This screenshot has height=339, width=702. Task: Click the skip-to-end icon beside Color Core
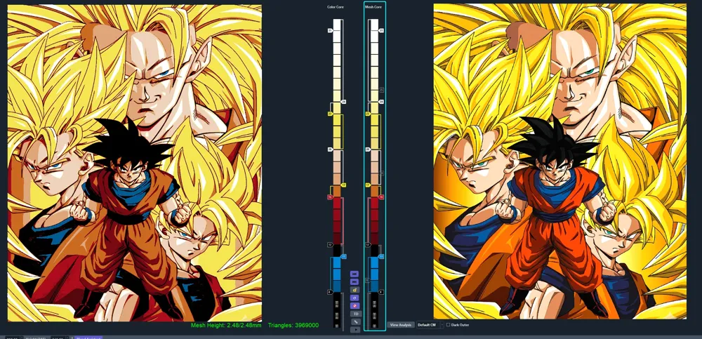[x=354, y=281]
